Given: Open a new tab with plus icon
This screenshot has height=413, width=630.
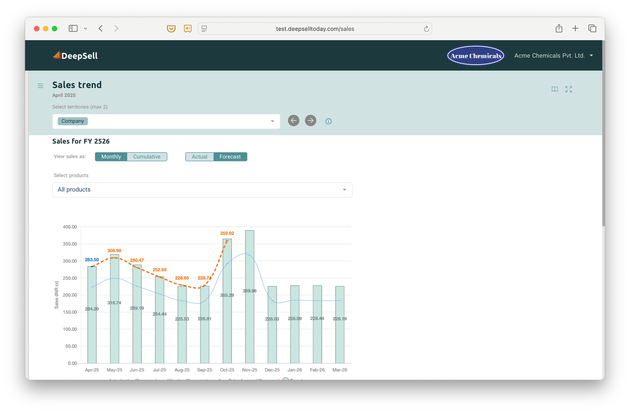Looking at the screenshot, I should [575, 28].
